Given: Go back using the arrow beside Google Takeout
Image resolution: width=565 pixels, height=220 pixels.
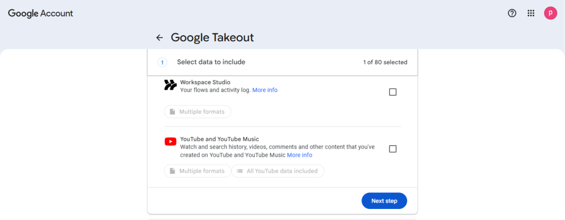Looking at the screenshot, I should pos(159,37).
